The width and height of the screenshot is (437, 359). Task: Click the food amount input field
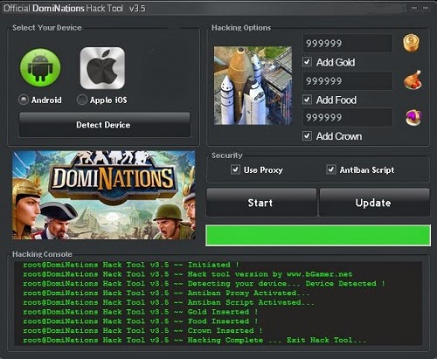[x=348, y=80]
